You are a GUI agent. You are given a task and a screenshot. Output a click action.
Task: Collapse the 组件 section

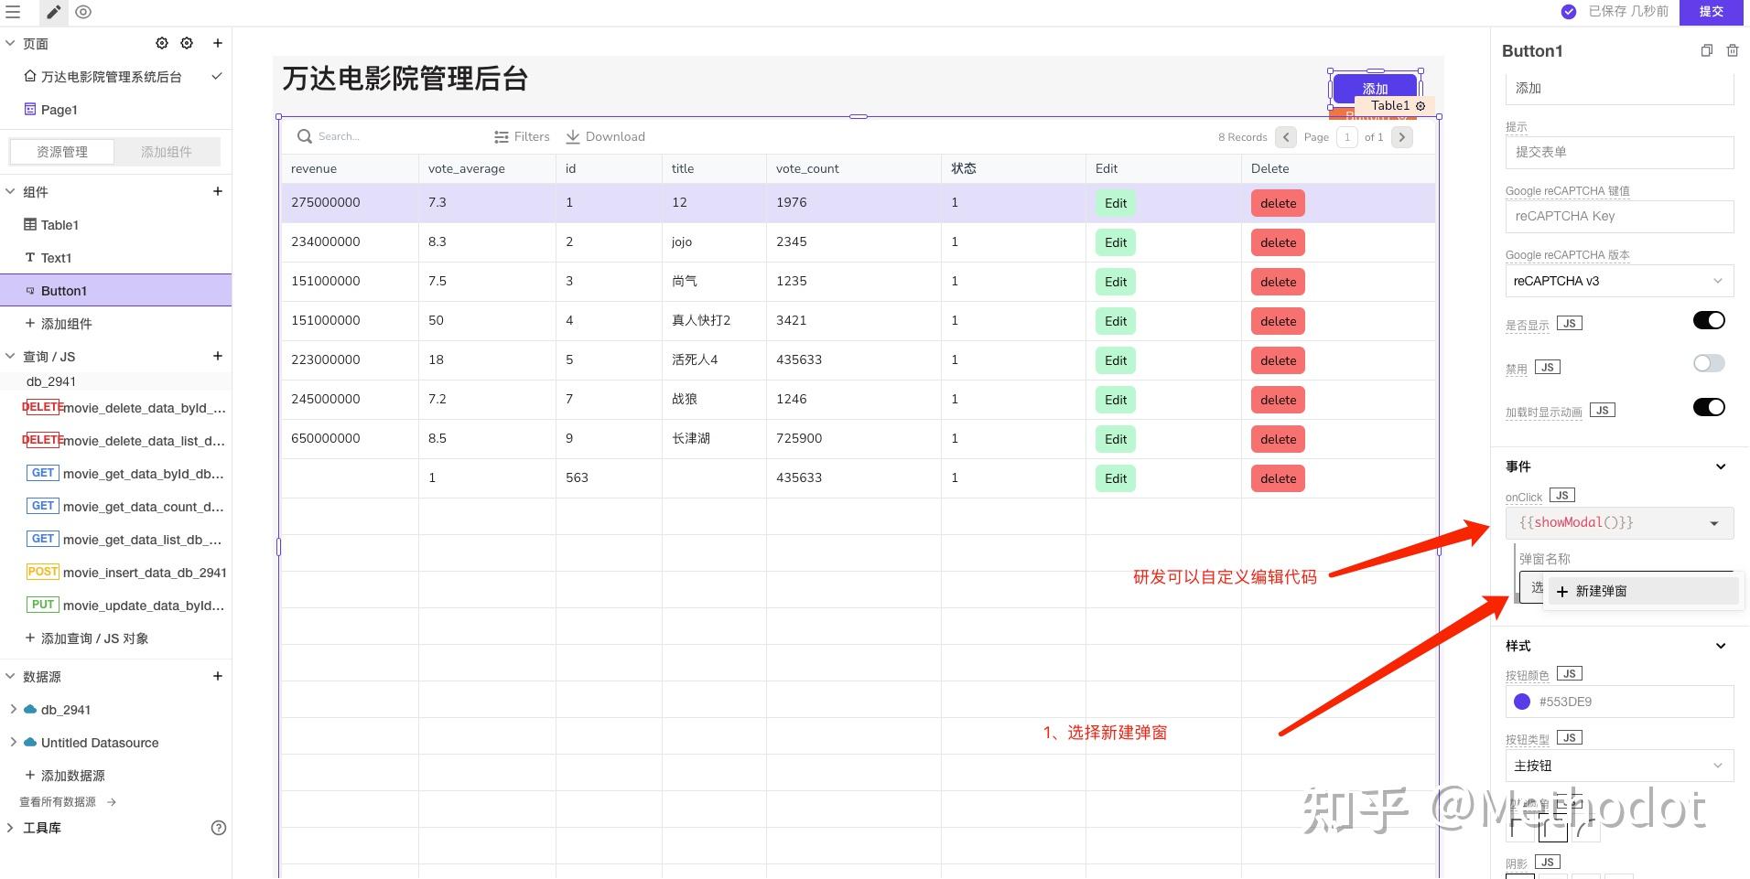[x=11, y=191]
